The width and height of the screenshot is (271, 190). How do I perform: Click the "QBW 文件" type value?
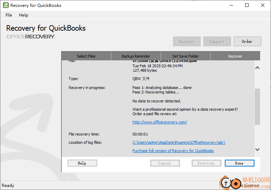141,79
